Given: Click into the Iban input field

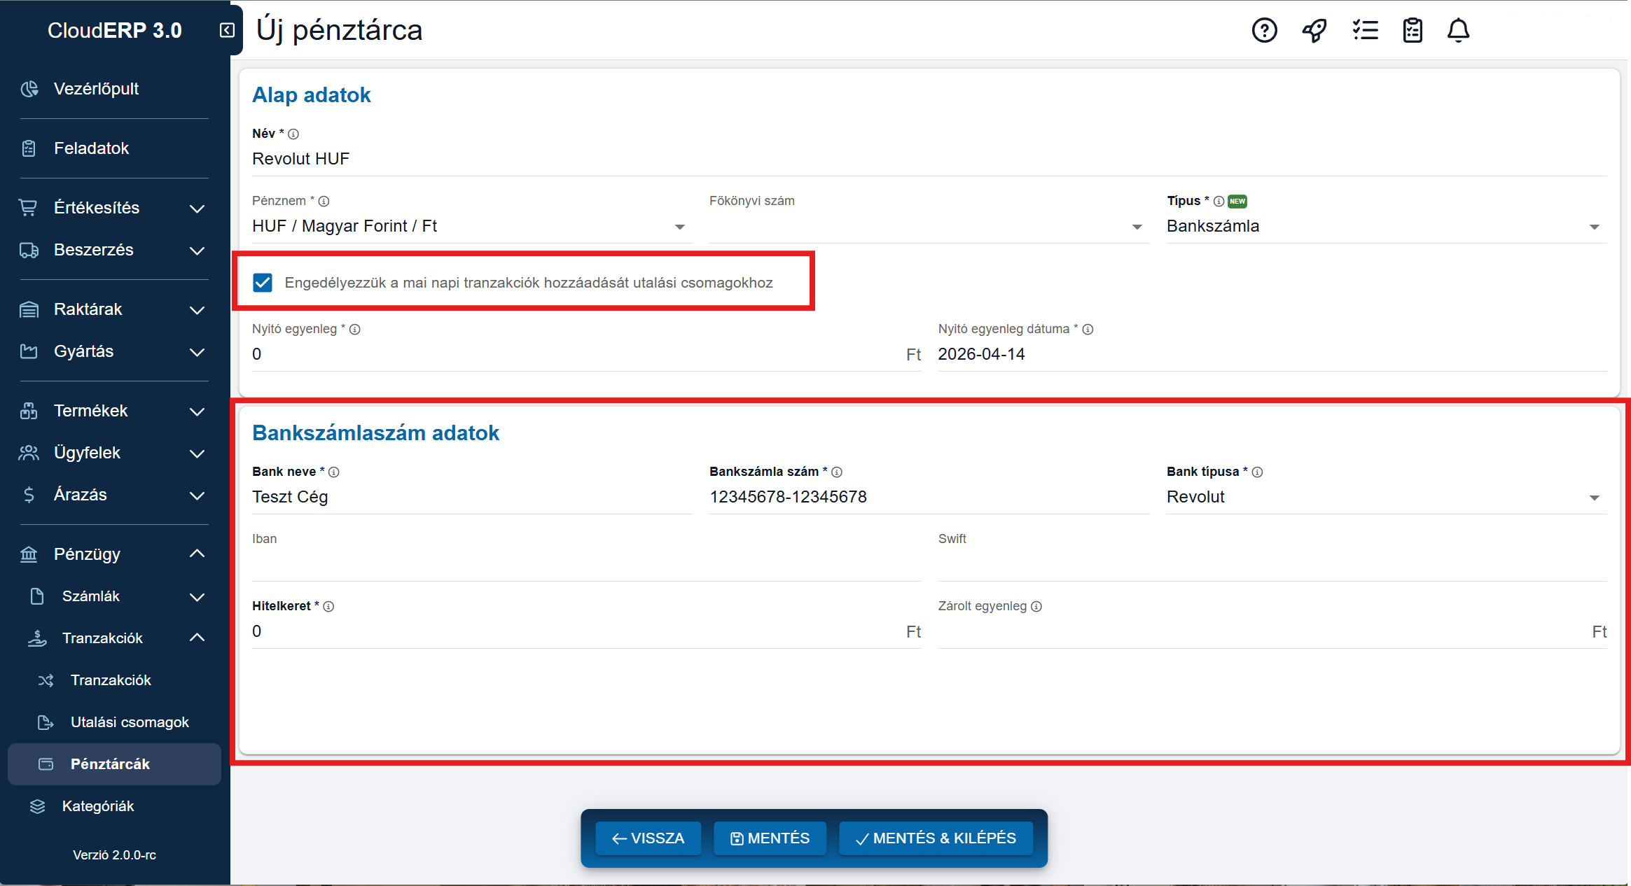Looking at the screenshot, I should pos(585,565).
